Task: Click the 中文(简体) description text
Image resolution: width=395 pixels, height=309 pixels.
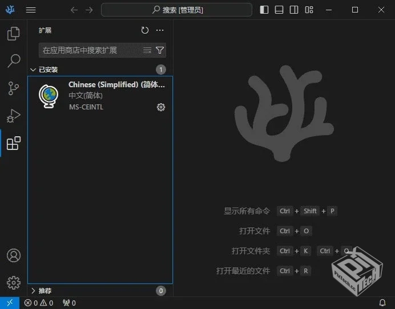Action: point(86,95)
